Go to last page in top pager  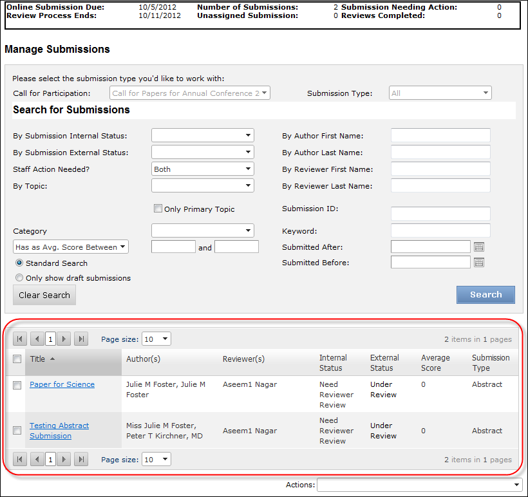81,339
